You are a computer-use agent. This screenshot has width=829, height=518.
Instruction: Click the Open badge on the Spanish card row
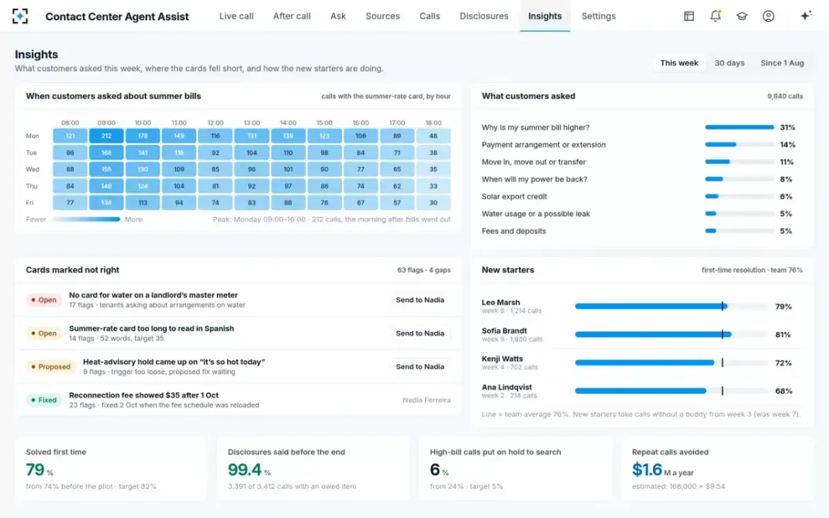pos(44,334)
